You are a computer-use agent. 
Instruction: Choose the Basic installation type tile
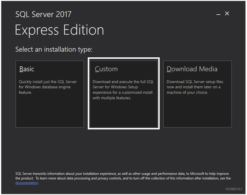pyautogui.click(x=50, y=94)
